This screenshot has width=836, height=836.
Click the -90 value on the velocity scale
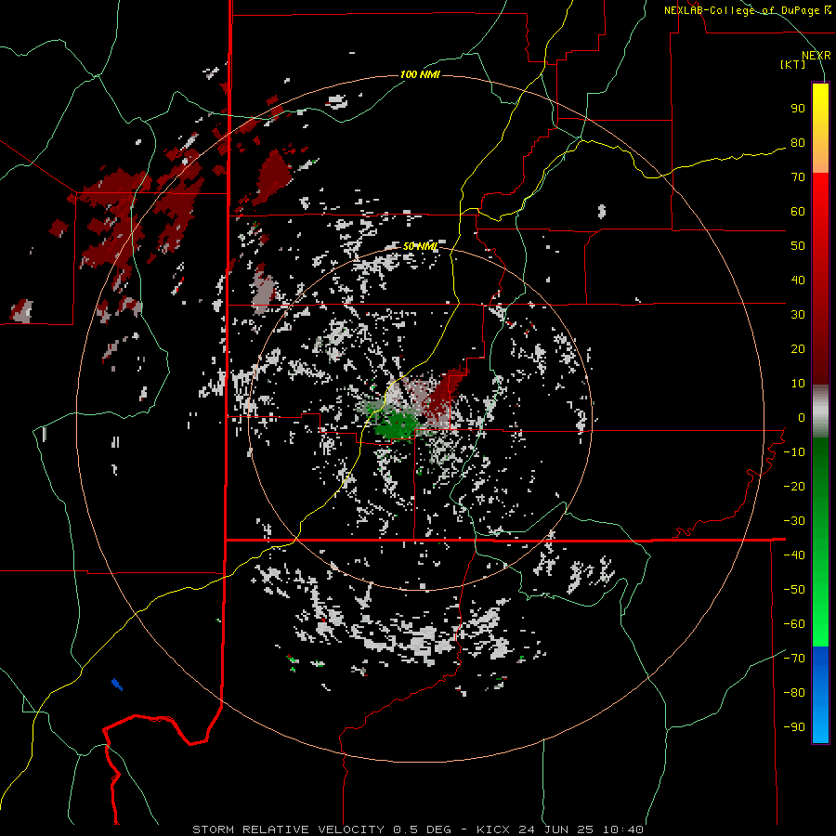pos(794,726)
